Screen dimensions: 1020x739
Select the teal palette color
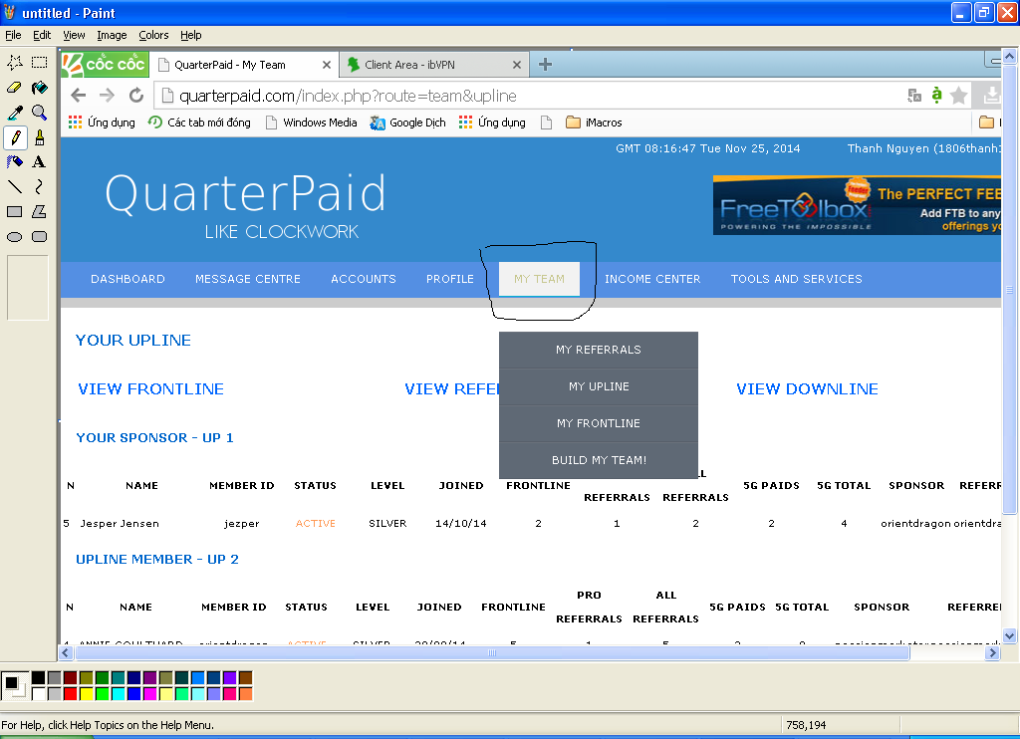pos(118,678)
